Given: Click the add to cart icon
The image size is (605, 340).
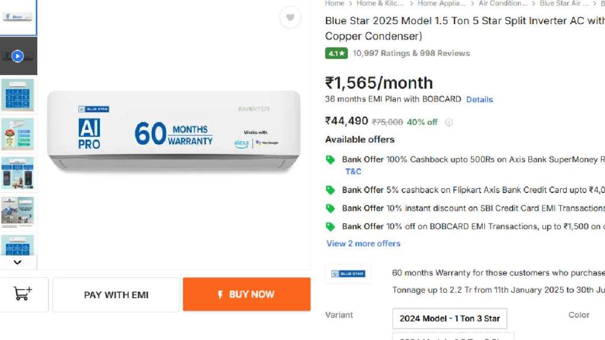Looking at the screenshot, I should coord(22,294).
